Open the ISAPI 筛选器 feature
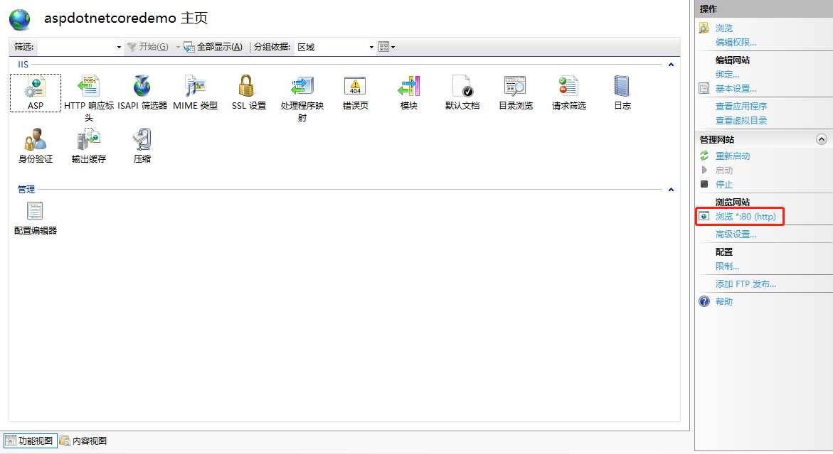The image size is (833, 454). coord(142,87)
